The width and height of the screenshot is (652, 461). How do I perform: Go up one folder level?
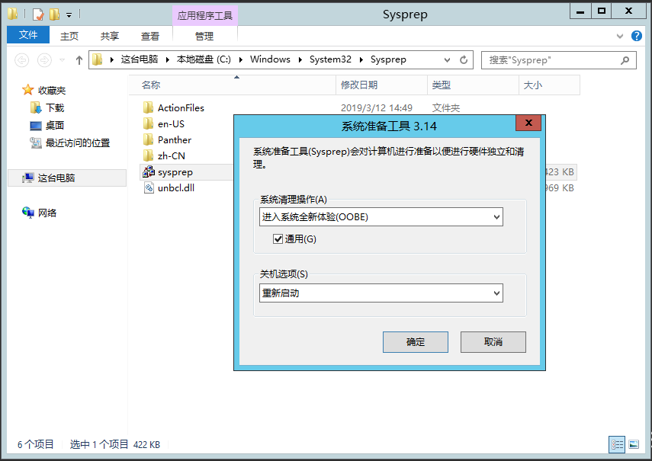pyautogui.click(x=79, y=60)
